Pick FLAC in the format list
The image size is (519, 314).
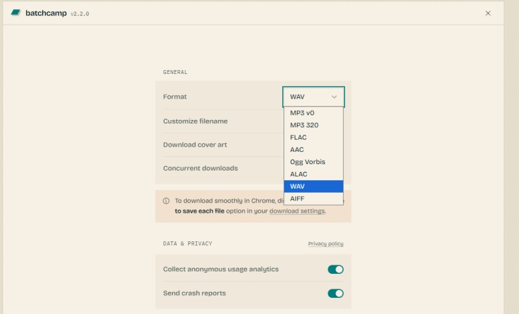coord(313,138)
